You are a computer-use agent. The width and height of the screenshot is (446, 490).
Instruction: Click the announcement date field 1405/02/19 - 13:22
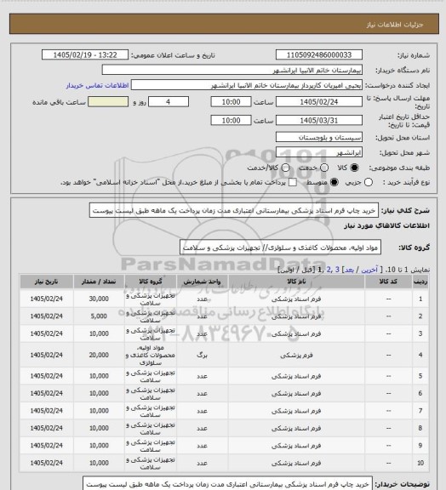click(x=85, y=55)
